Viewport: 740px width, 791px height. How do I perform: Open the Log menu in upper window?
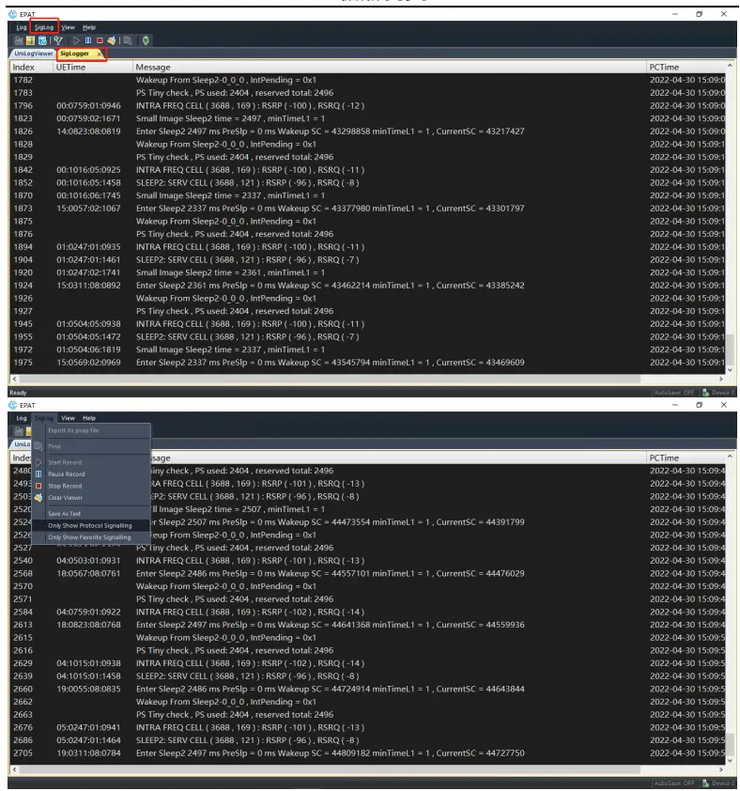click(x=22, y=27)
